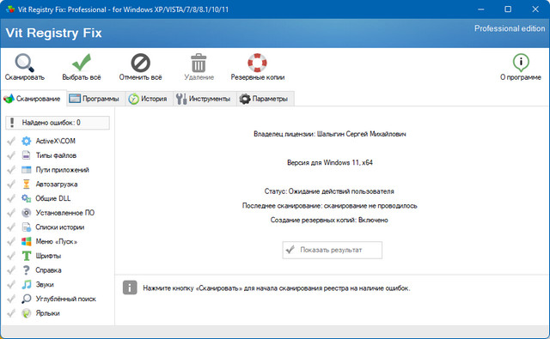Click the Найдено ошибок: 0 header
The height and width of the screenshot is (339, 550).
(x=58, y=123)
